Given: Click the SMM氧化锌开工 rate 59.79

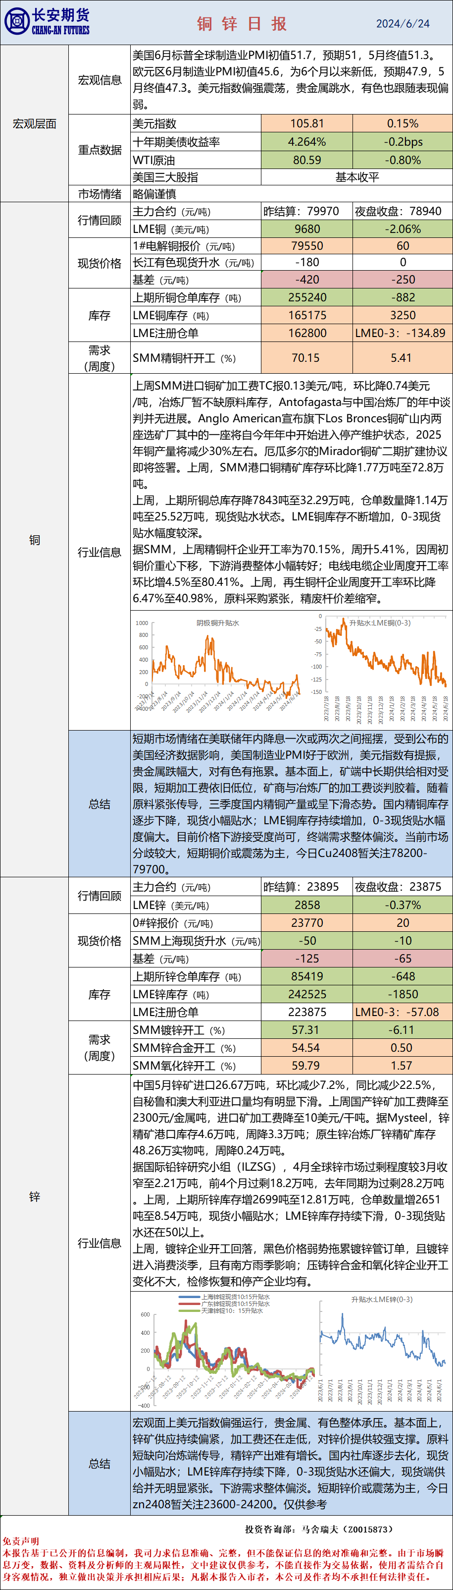Looking at the screenshot, I should [x=307, y=1066].
